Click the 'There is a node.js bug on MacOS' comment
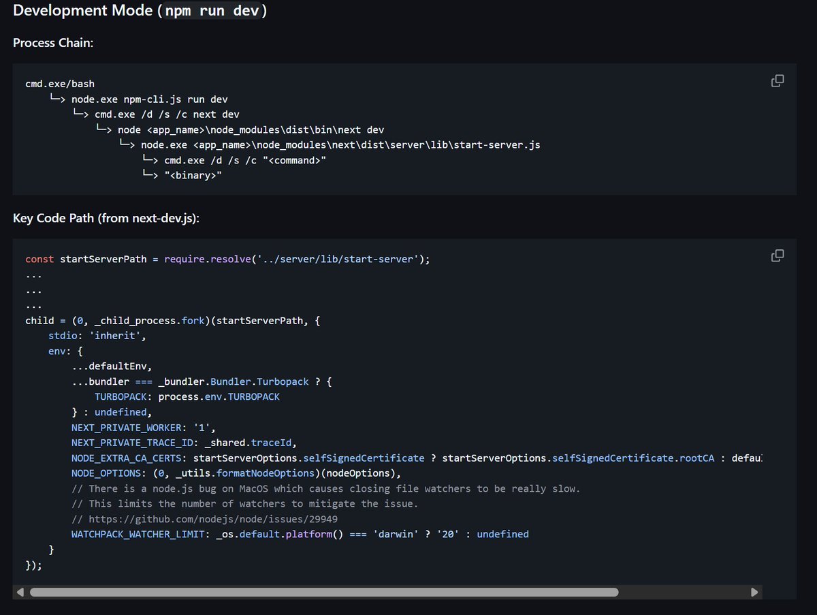 point(325,489)
